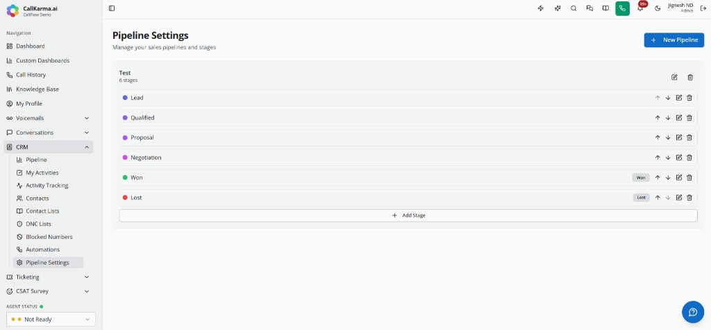Screen dimensions: 711x330
Task: Expand the Conversations menu
Action: tap(48, 133)
